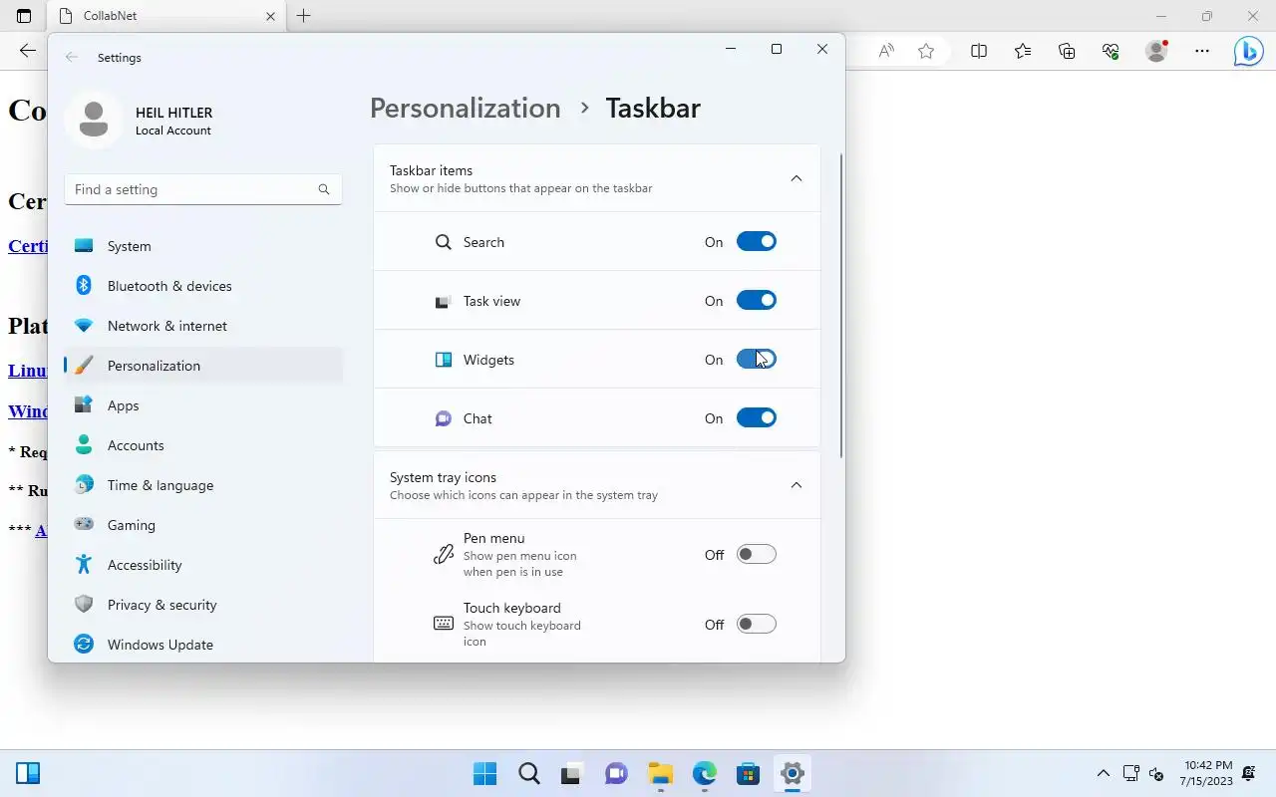Open Privacy & security settings
The width and height of the screenshot is (1276, 797).
[x=203, y=605]
